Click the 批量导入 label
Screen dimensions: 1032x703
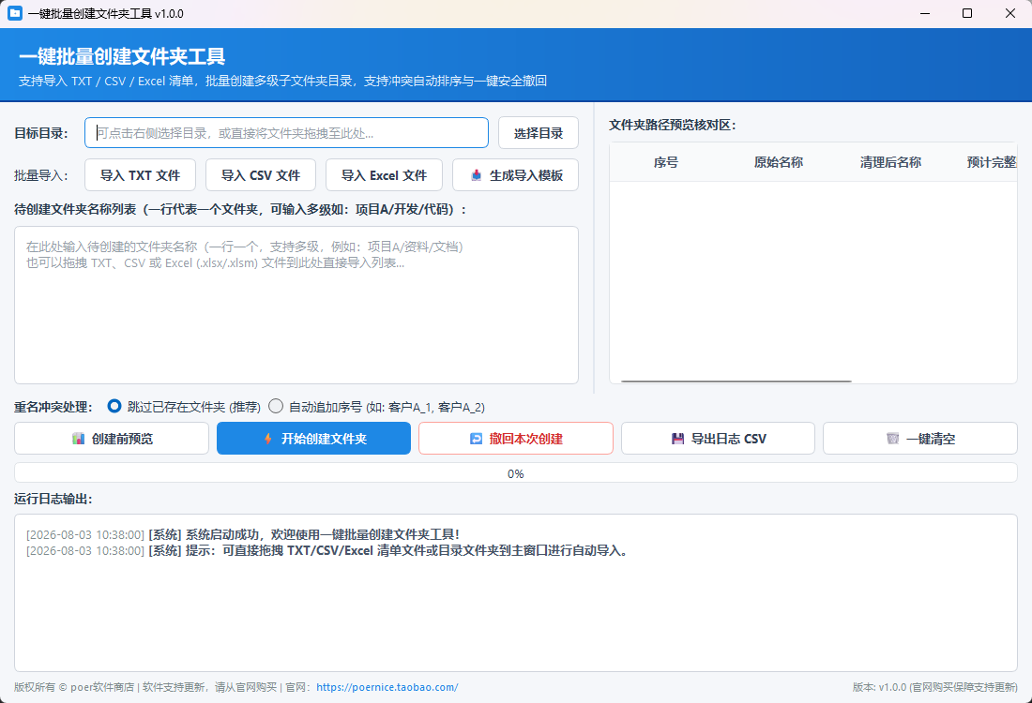pyautogui.click(x=41, y=175)
